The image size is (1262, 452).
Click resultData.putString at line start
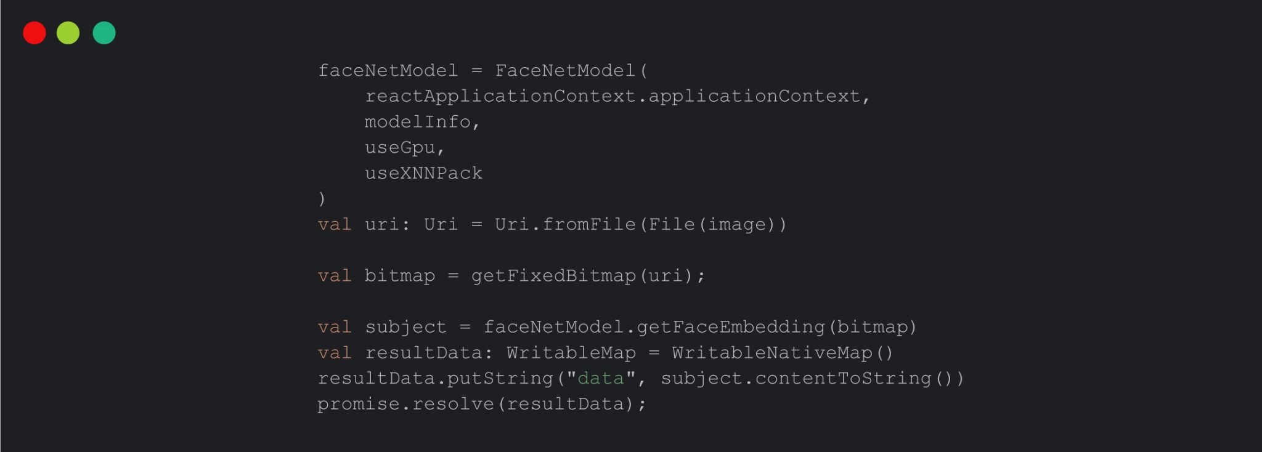(435, 378)
